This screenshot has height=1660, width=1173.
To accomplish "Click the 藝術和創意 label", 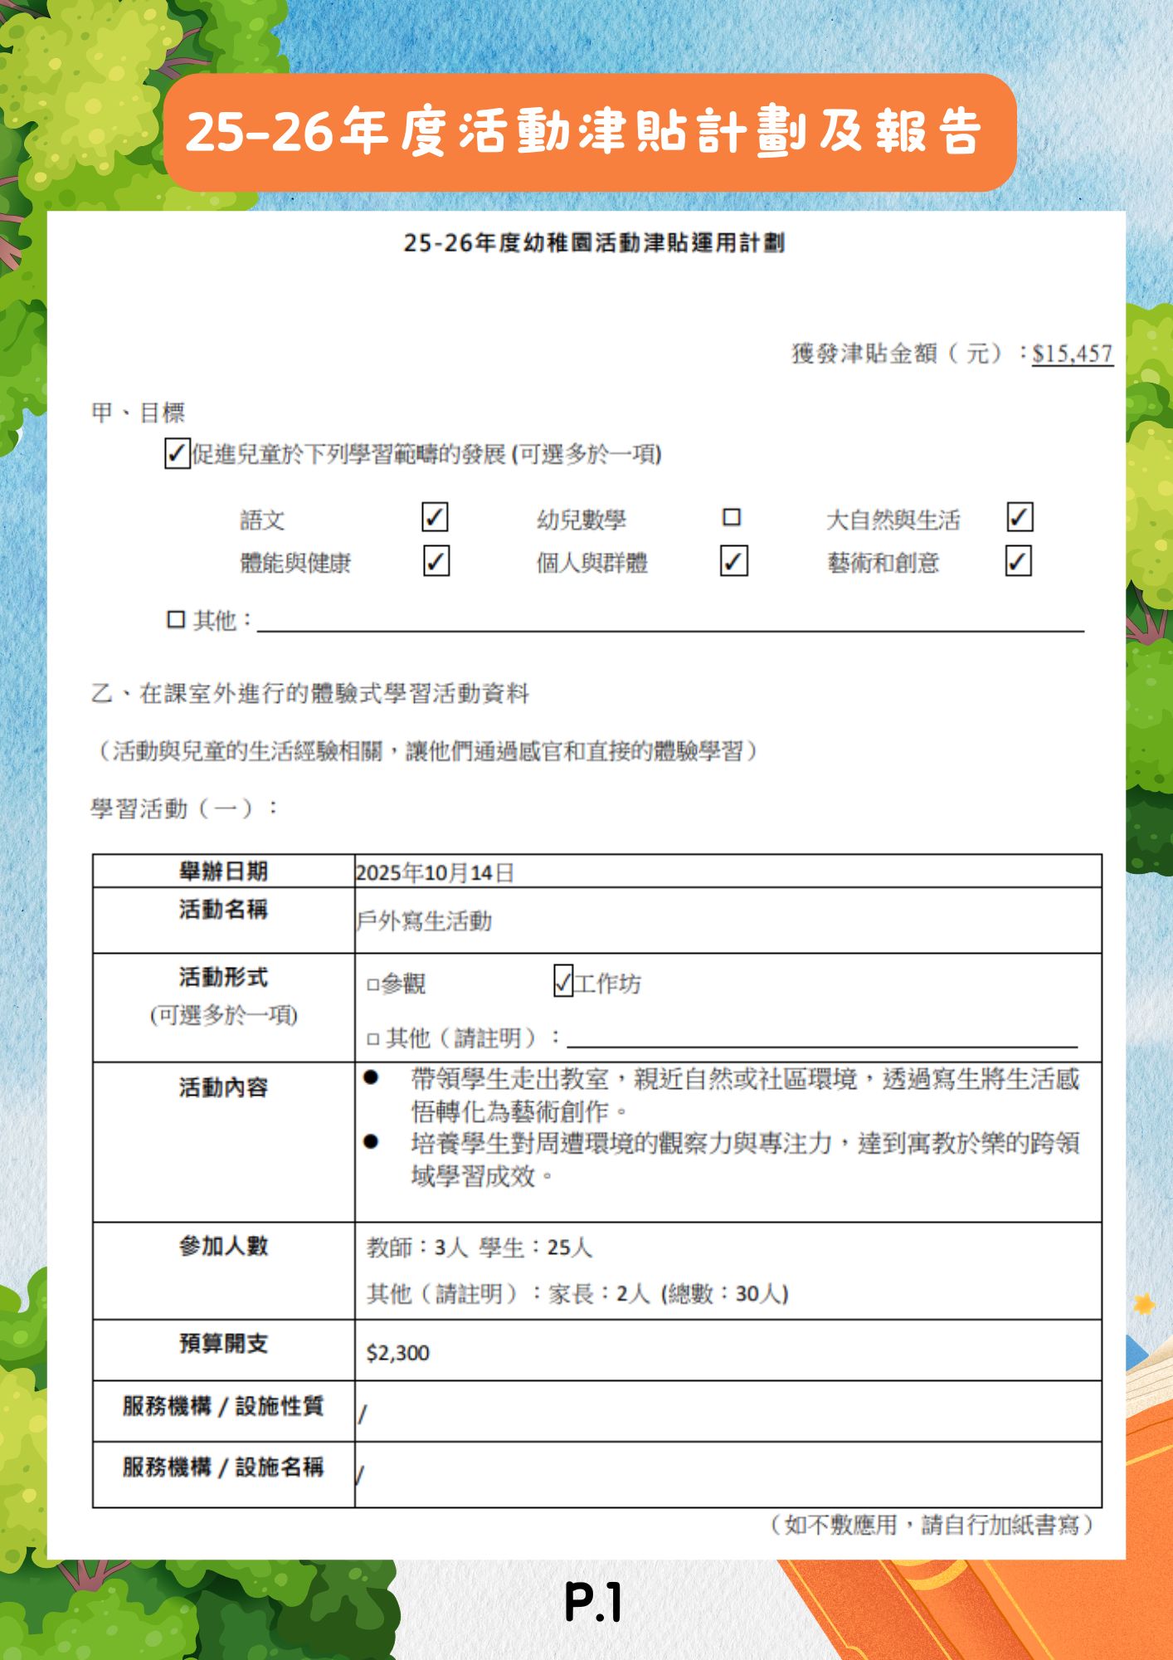I will coord(883,563).
